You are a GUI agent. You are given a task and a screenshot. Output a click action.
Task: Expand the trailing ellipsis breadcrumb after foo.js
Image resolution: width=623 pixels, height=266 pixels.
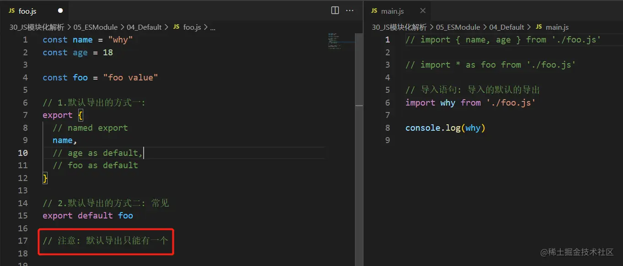click(x=212, y=27)
